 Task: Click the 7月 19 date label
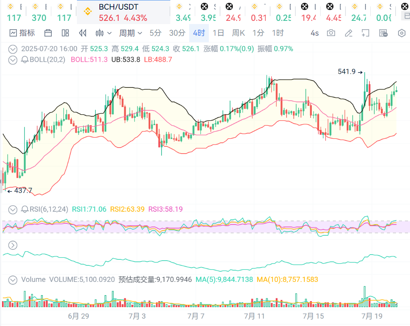coord(372,316)
